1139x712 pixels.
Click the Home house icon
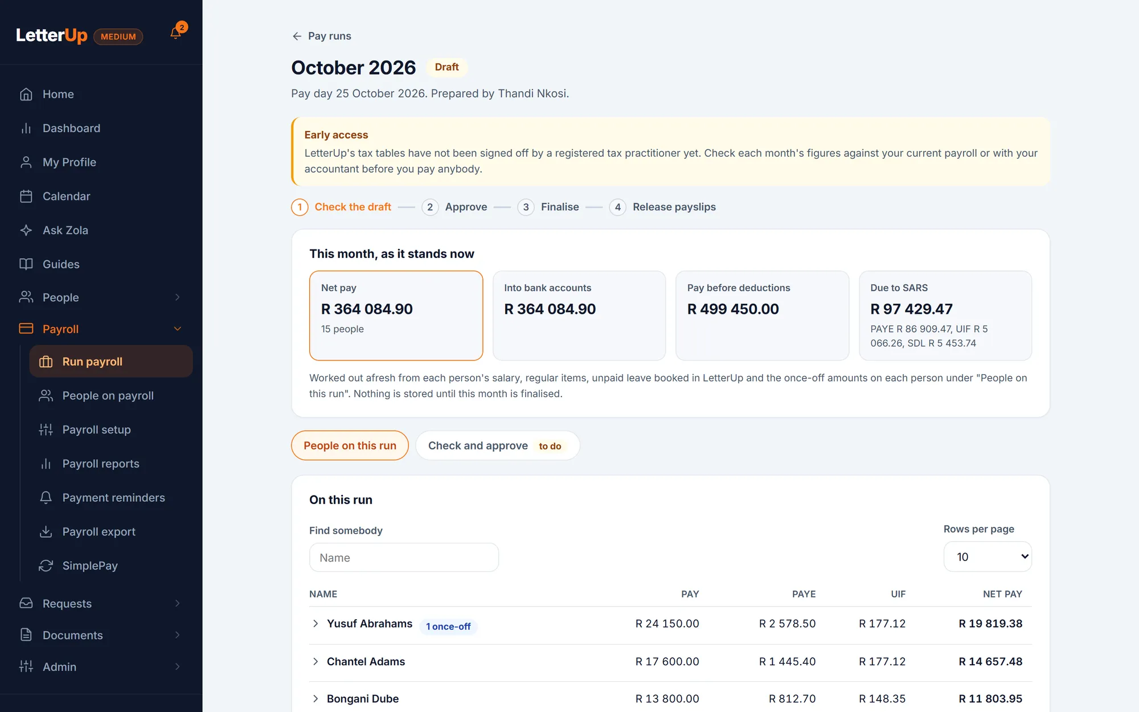click(26, 94)
